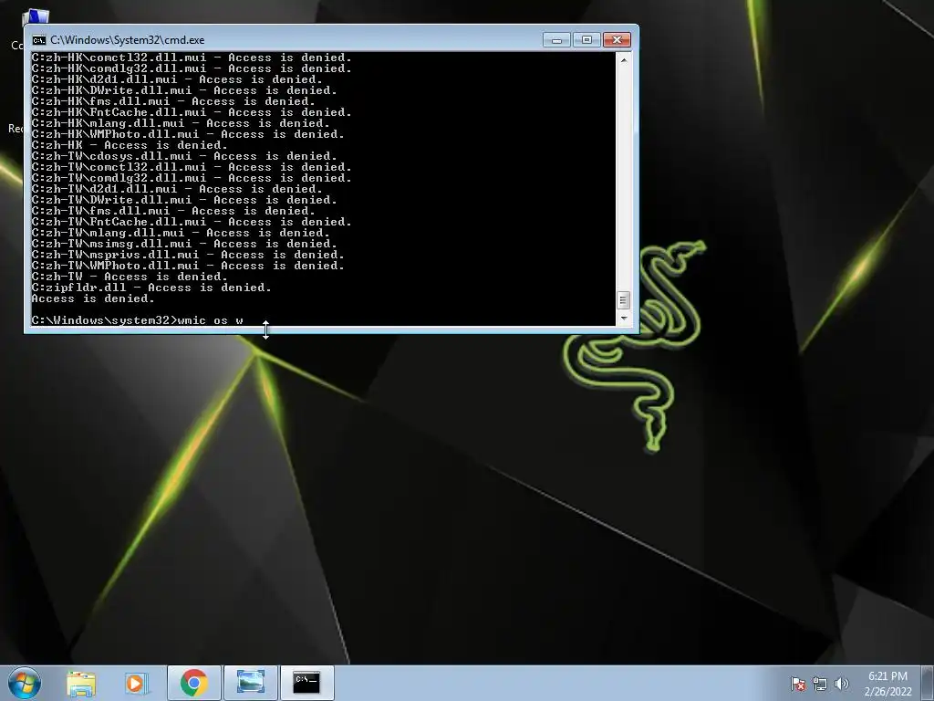The width and height of the screenshot is (934, 701).
Task: Maximize the cmd.exe window
Action: (x=586, y=40)
